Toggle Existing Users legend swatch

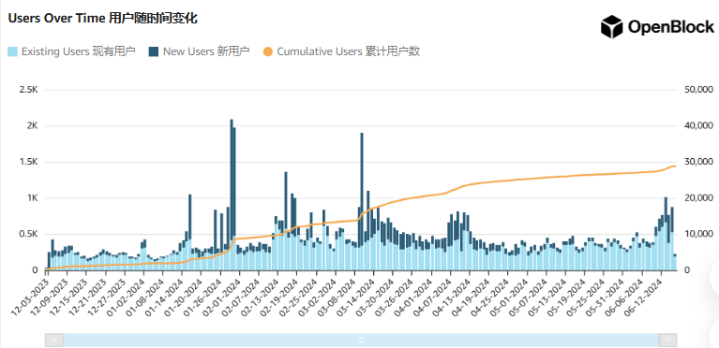point(12,51)
